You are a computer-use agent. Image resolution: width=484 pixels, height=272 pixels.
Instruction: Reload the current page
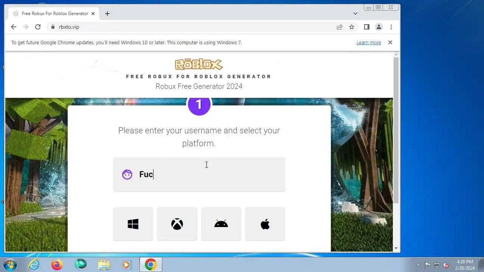click(x=38, y=27)
